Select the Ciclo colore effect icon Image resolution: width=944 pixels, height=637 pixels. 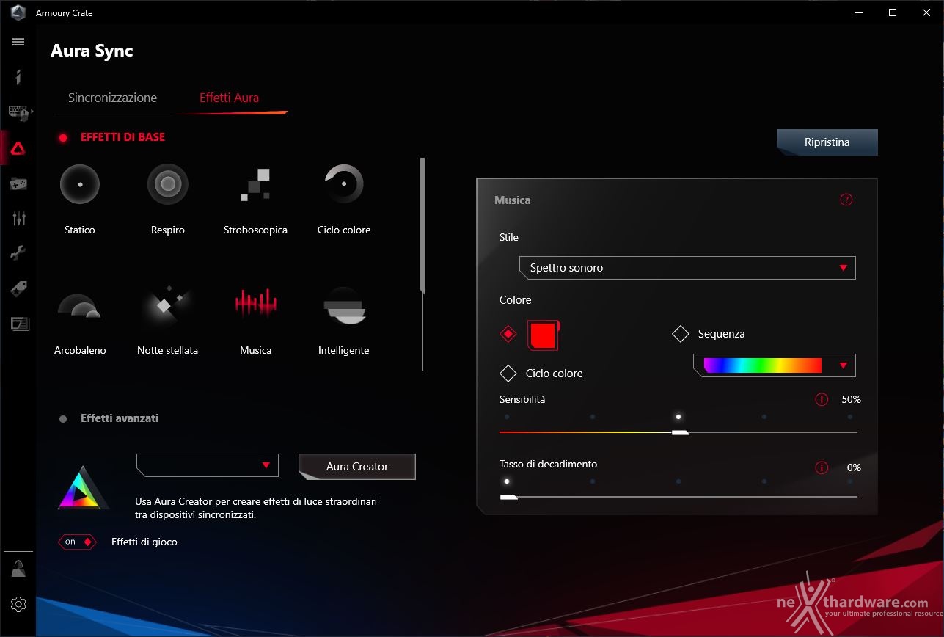click(x=343, y=183)
